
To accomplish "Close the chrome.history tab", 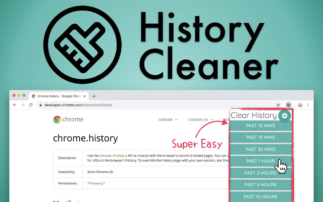I will [84, 96].
